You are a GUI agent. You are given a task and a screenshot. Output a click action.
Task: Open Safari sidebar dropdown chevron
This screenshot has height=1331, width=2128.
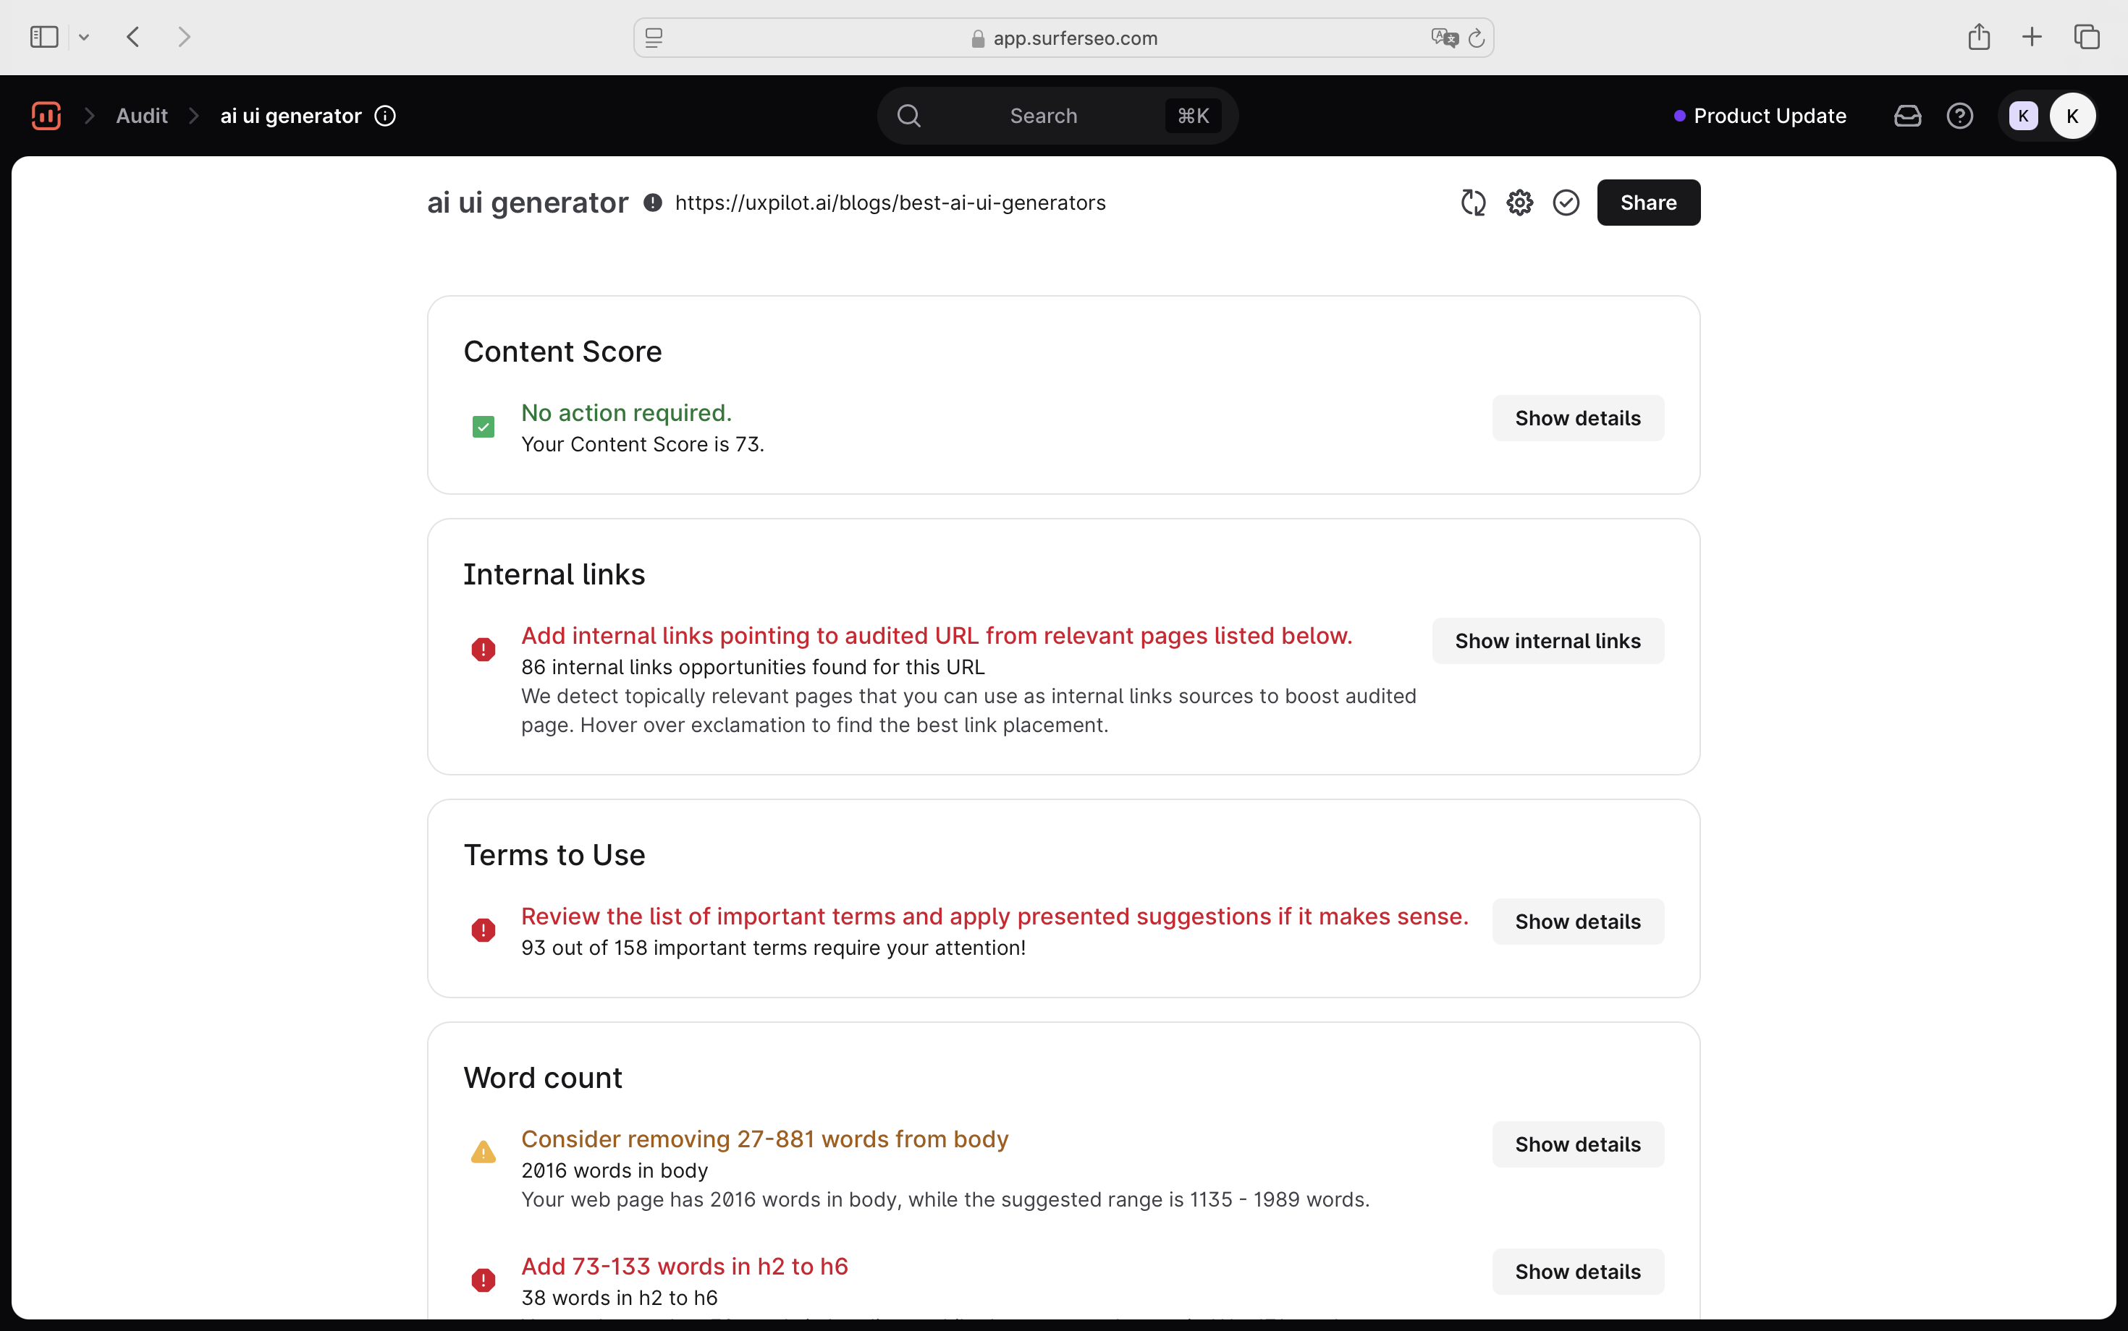coord(84,37)
